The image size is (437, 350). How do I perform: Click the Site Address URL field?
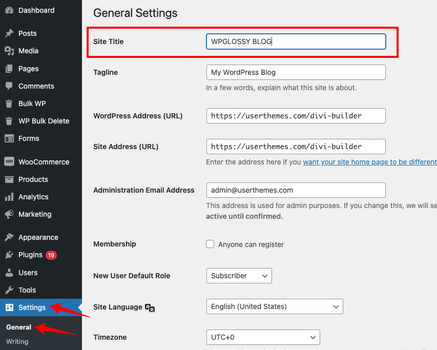(296, 147)
